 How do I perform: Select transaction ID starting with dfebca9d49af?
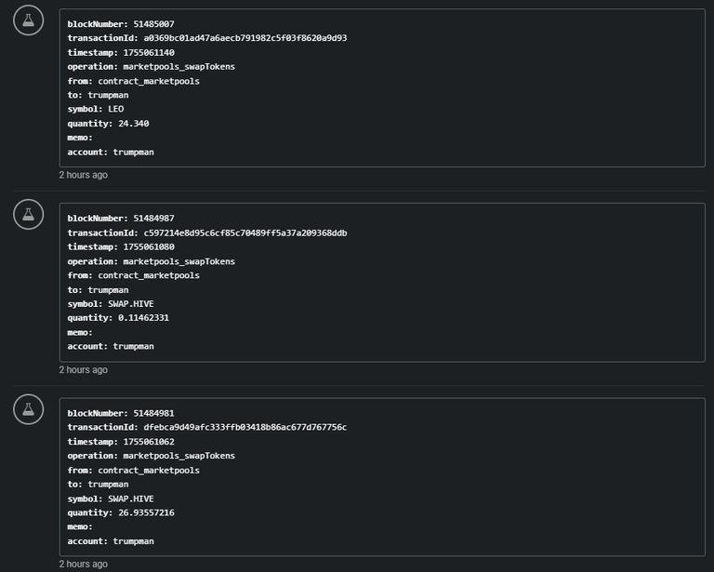(245, 427)
